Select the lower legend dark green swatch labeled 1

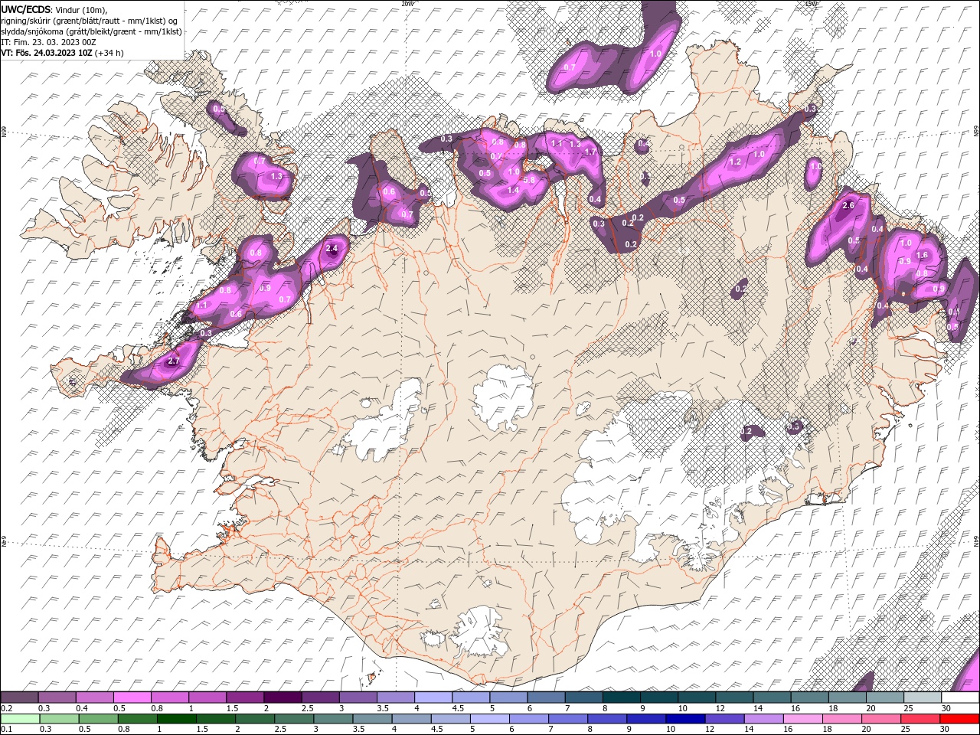coord(176,719)
